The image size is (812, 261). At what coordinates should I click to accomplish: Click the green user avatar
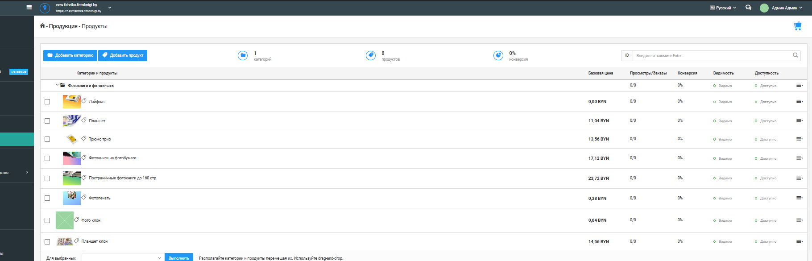(764, 8)
